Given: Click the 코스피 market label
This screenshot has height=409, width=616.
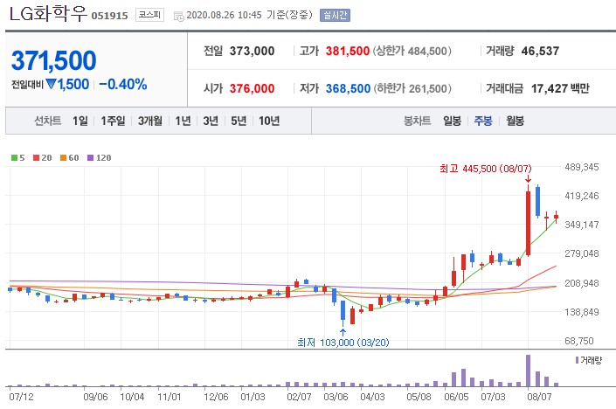Looking at the screenshot, I should pyautogui.click(x=149, y=15).
